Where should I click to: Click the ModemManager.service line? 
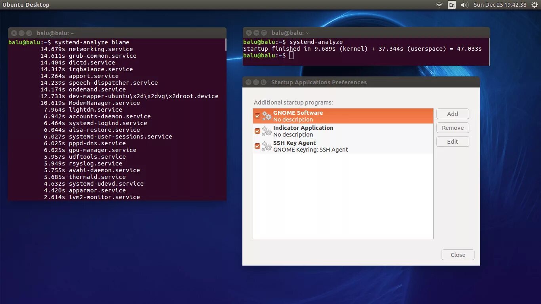(90, 103)
